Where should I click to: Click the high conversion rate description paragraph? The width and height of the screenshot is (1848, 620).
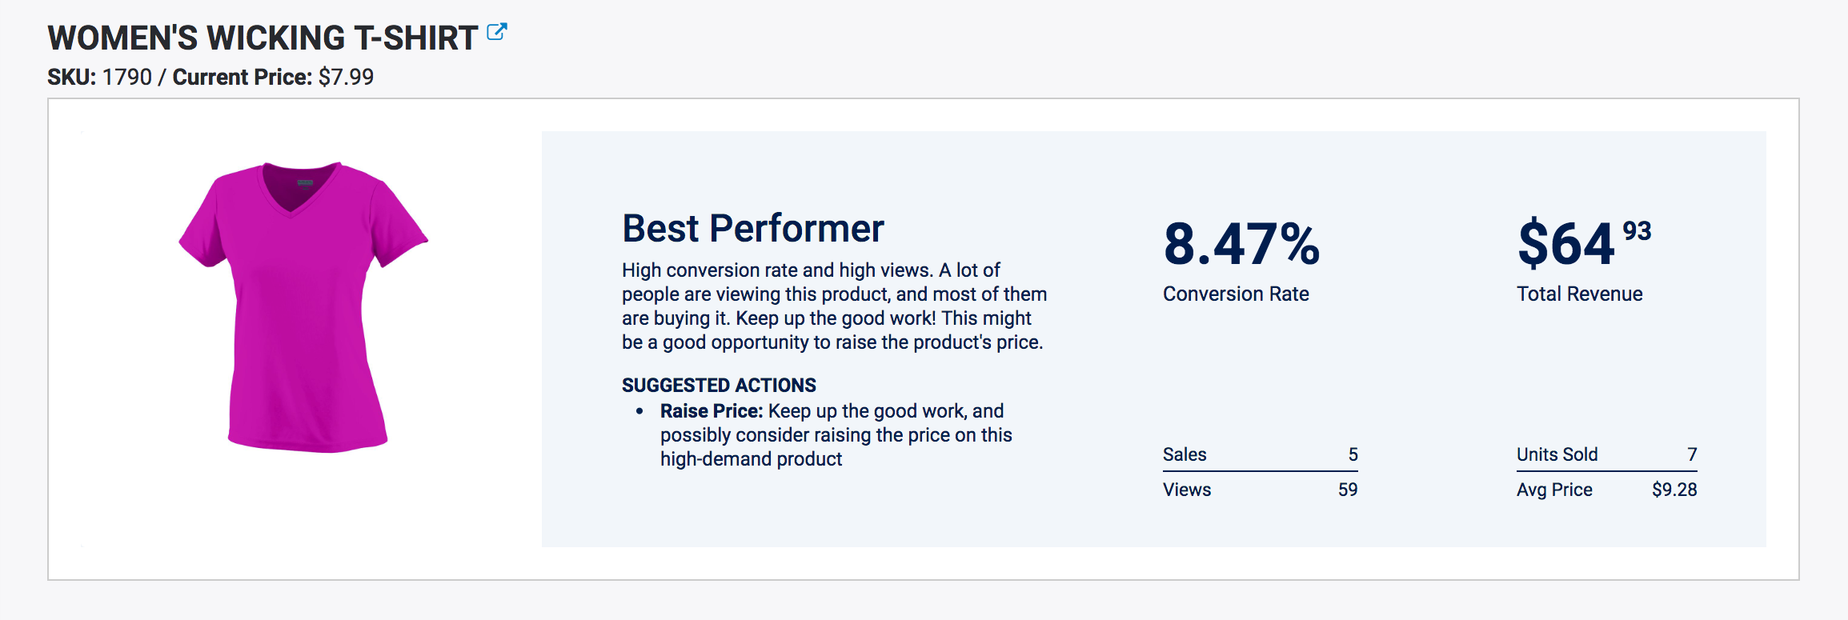coord(834,306)
